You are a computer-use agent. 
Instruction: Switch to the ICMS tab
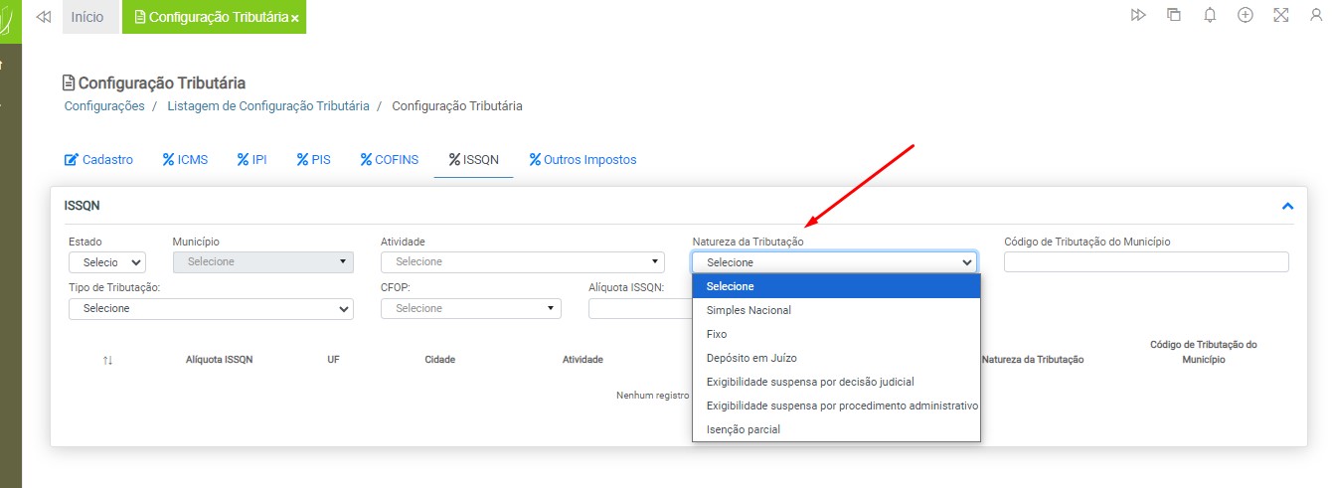pos(185,159)
